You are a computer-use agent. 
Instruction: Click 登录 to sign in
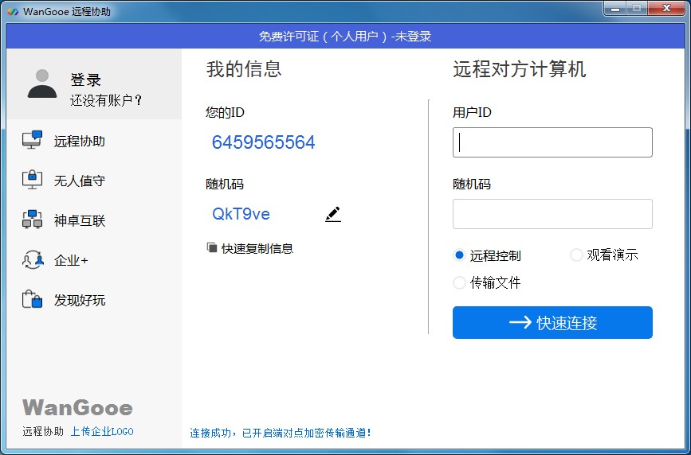click(x=85, y=80)
